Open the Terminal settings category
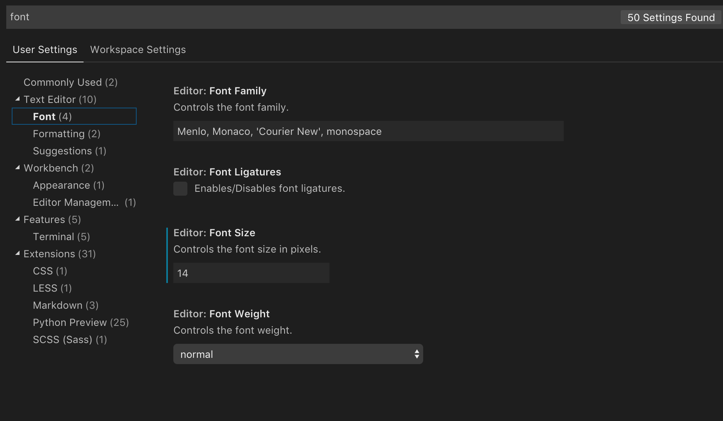The image size is (723, 421). coord(61,236)
